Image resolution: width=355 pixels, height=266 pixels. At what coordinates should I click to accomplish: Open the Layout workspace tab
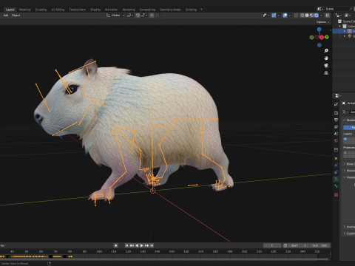point(10,10)
